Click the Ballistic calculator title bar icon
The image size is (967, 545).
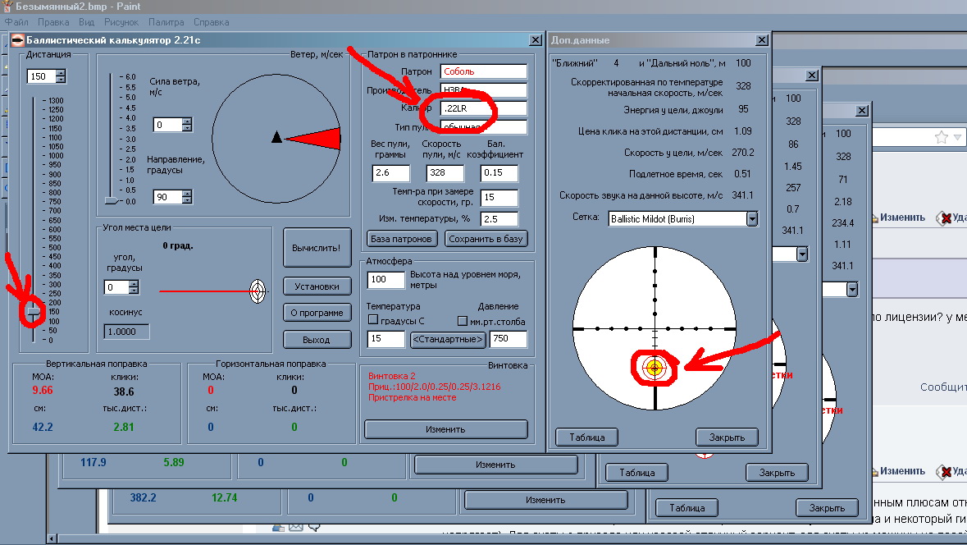click(x=16, y=40)
